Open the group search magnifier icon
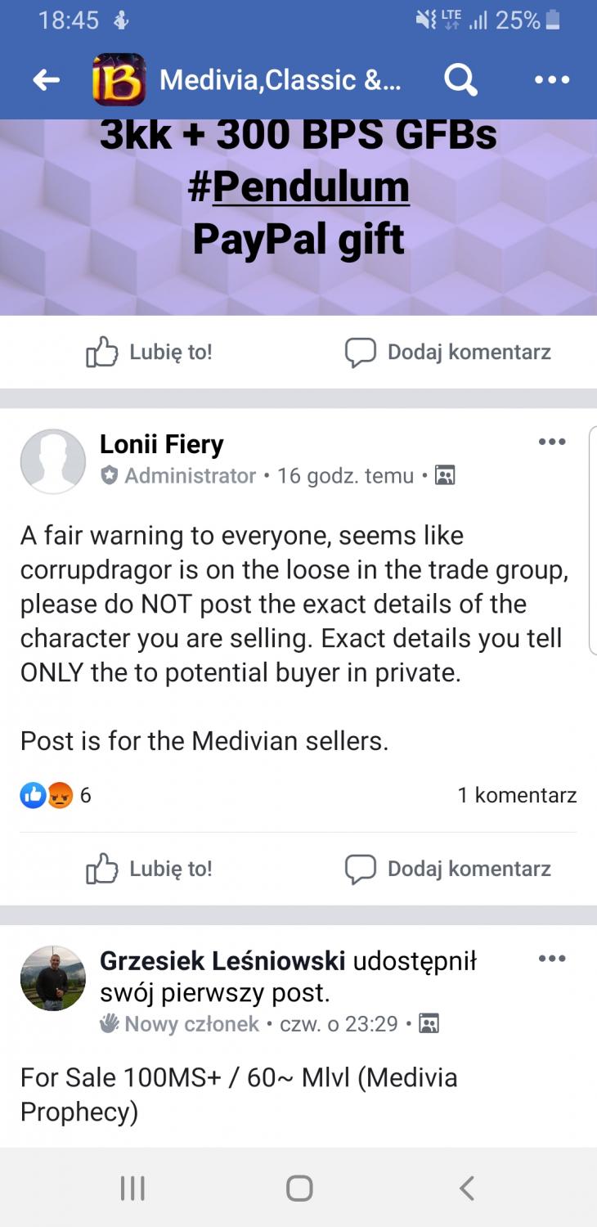The image size is (597, 1227). click(x=460, y=80)
